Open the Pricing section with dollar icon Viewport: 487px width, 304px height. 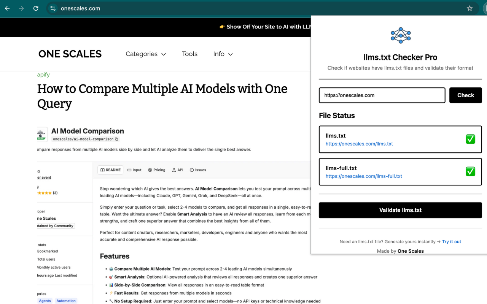click(151, 170)
